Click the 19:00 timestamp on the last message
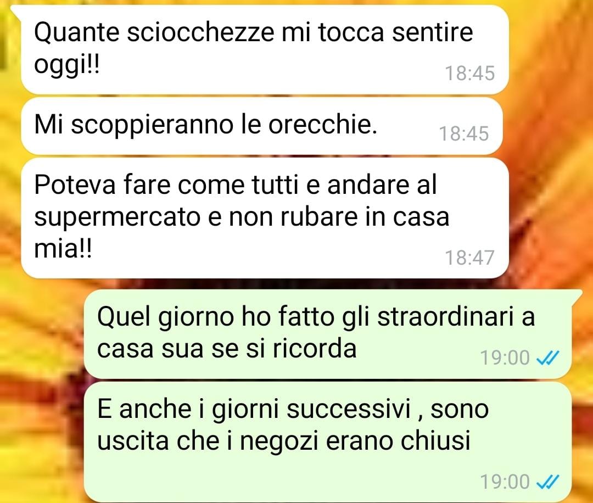The width and height of the screenshot is (593, 503). click(x=505, y=482)
